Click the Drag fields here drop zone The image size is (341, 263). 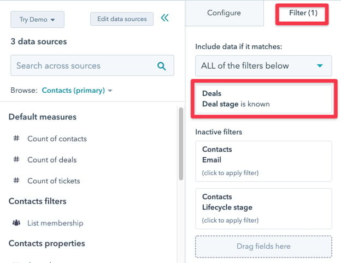263,247
